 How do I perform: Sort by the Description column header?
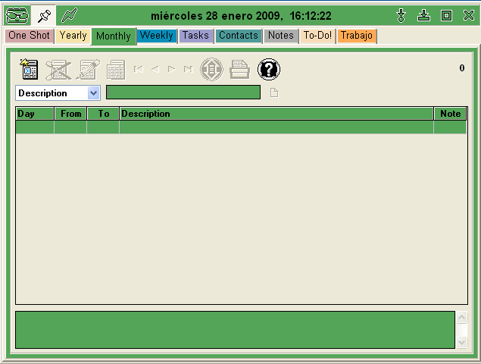pyautogui.click(x=276, y=114)
